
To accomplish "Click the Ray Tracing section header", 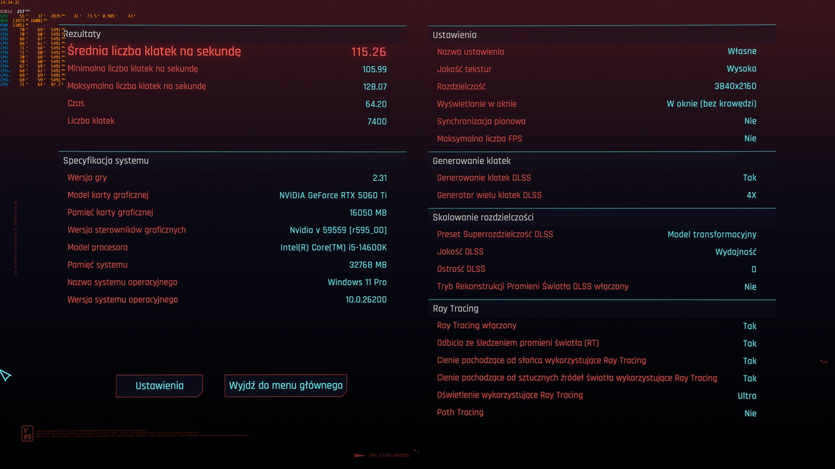I will [x=455, y=309].
